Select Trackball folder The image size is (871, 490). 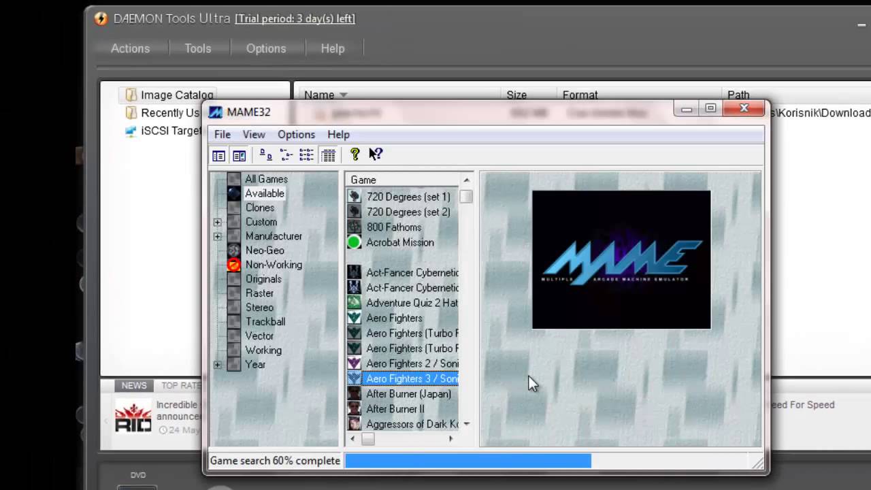(x=265, y=322)
